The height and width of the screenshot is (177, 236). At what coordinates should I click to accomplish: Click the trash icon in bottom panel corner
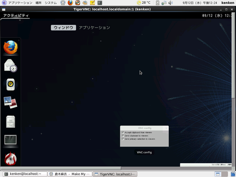[x=233, y=174]
